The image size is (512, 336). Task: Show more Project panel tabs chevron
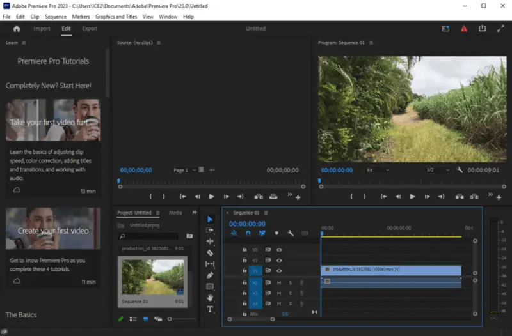pyautogui.click(x=195, y=212)
